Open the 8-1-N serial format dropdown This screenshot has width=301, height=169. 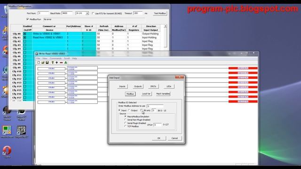tap(87, 13)
